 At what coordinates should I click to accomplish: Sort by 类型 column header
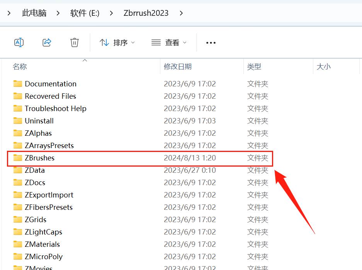(254, 67)
